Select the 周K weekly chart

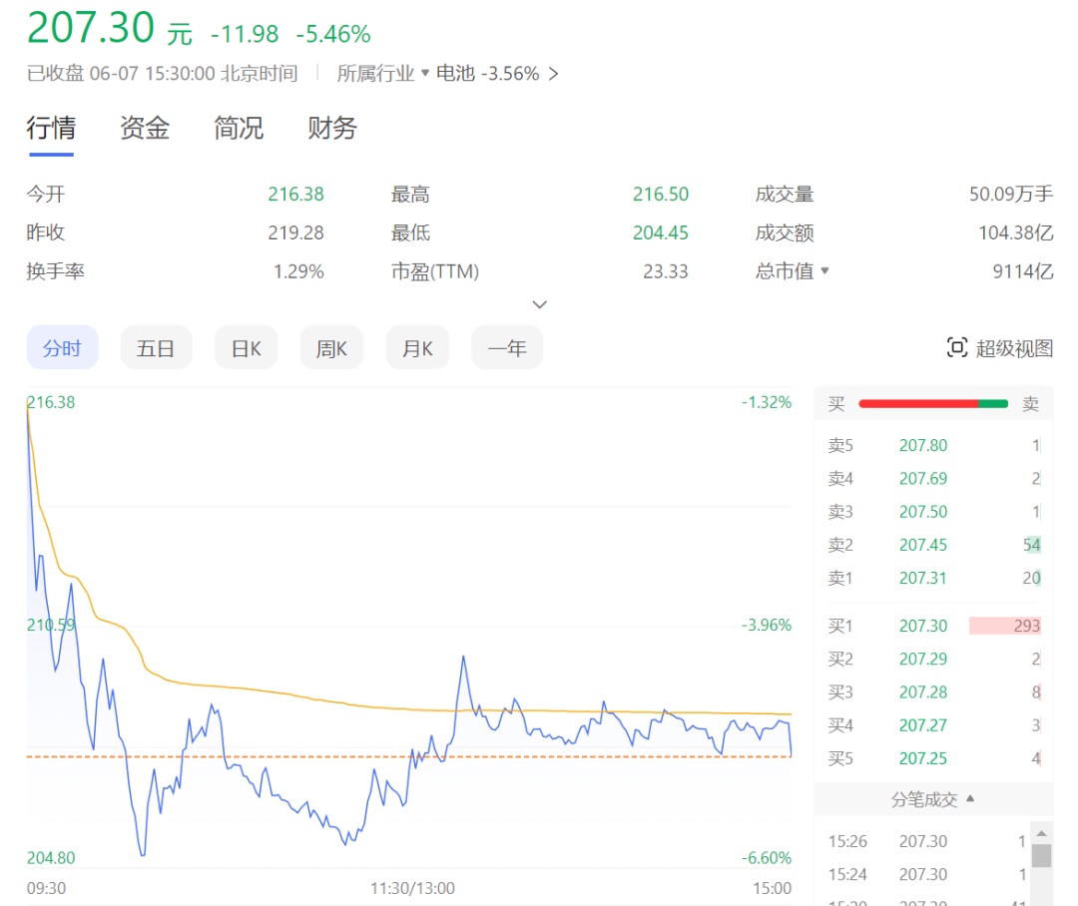tap(331, 348)
